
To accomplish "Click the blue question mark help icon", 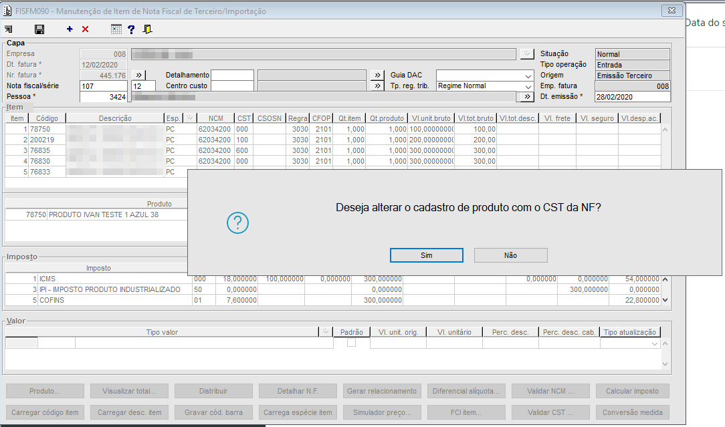I will 131,29.
